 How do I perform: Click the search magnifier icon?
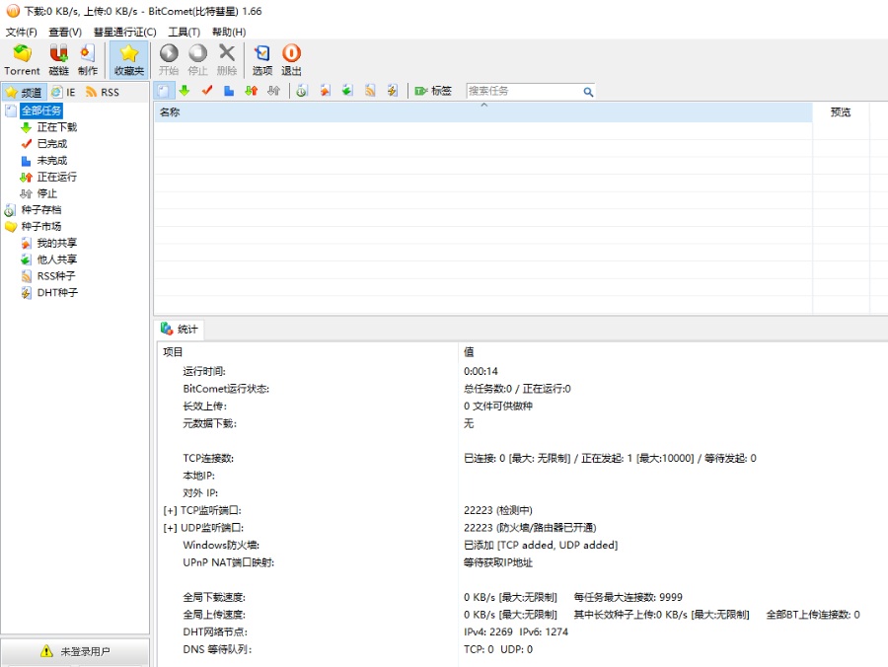(588, 91)
